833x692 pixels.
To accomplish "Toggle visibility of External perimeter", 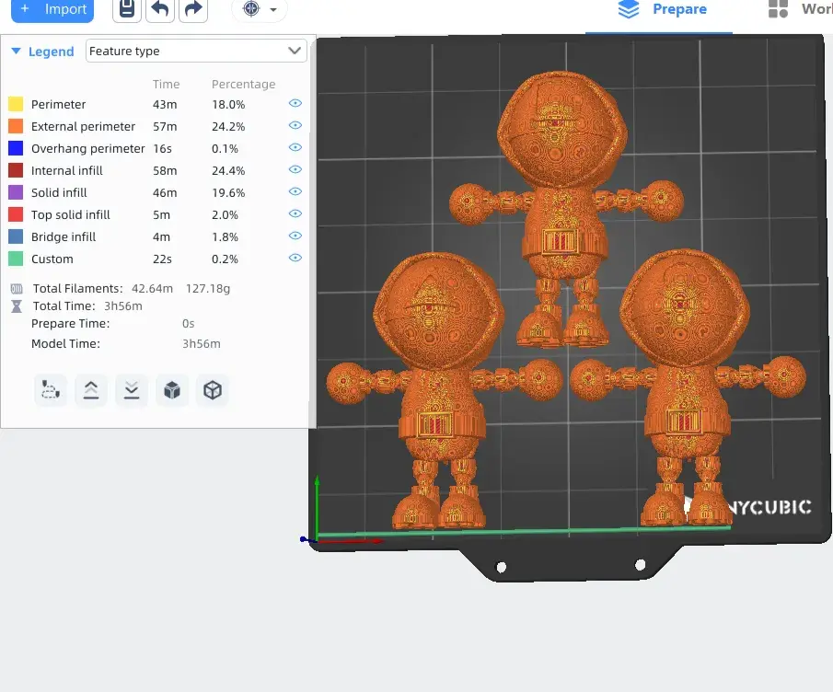I will (x=295, y=125).
